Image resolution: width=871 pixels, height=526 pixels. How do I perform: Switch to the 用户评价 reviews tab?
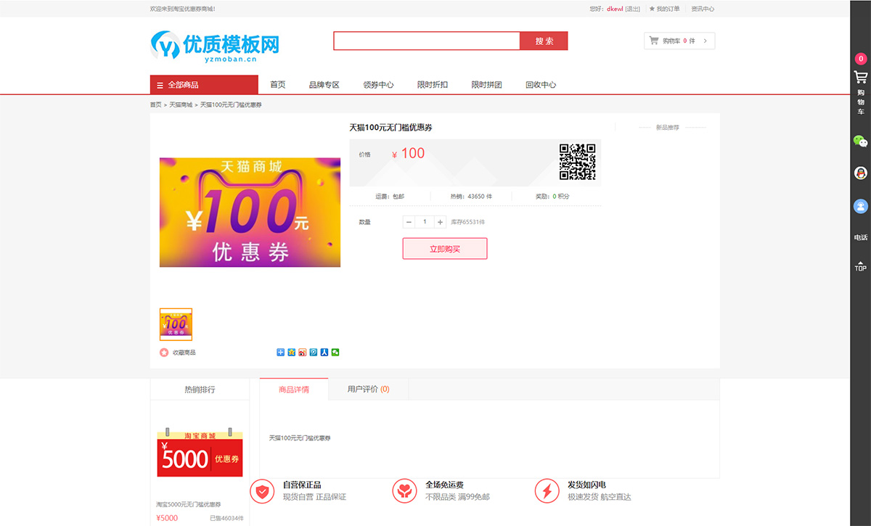point(369,389)
